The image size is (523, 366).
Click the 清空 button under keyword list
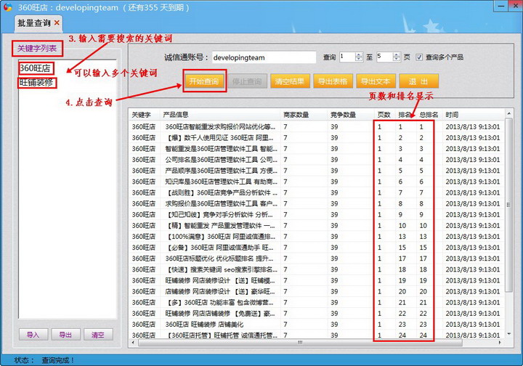point(98,335)
